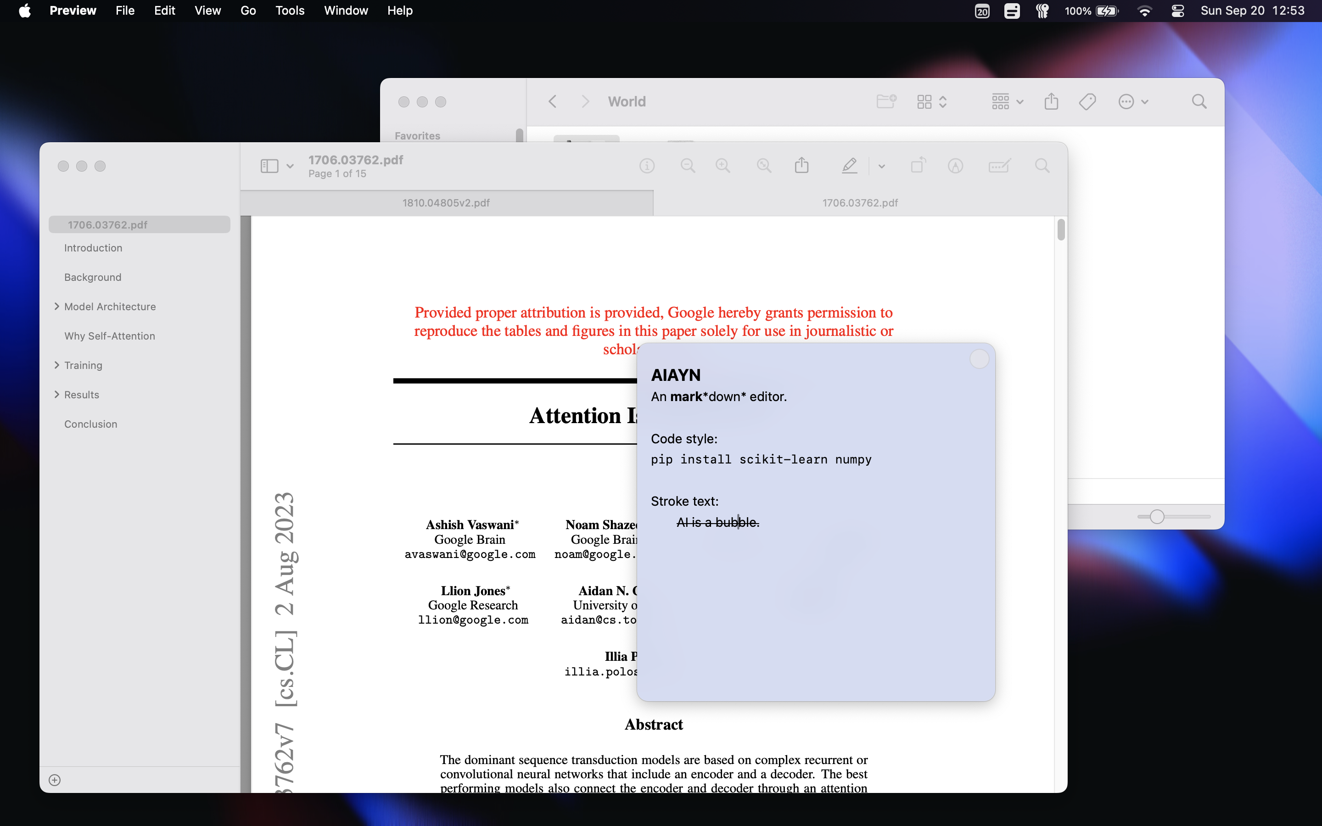
Task: Zoom in the PDF page
Action: pos(723,166)
